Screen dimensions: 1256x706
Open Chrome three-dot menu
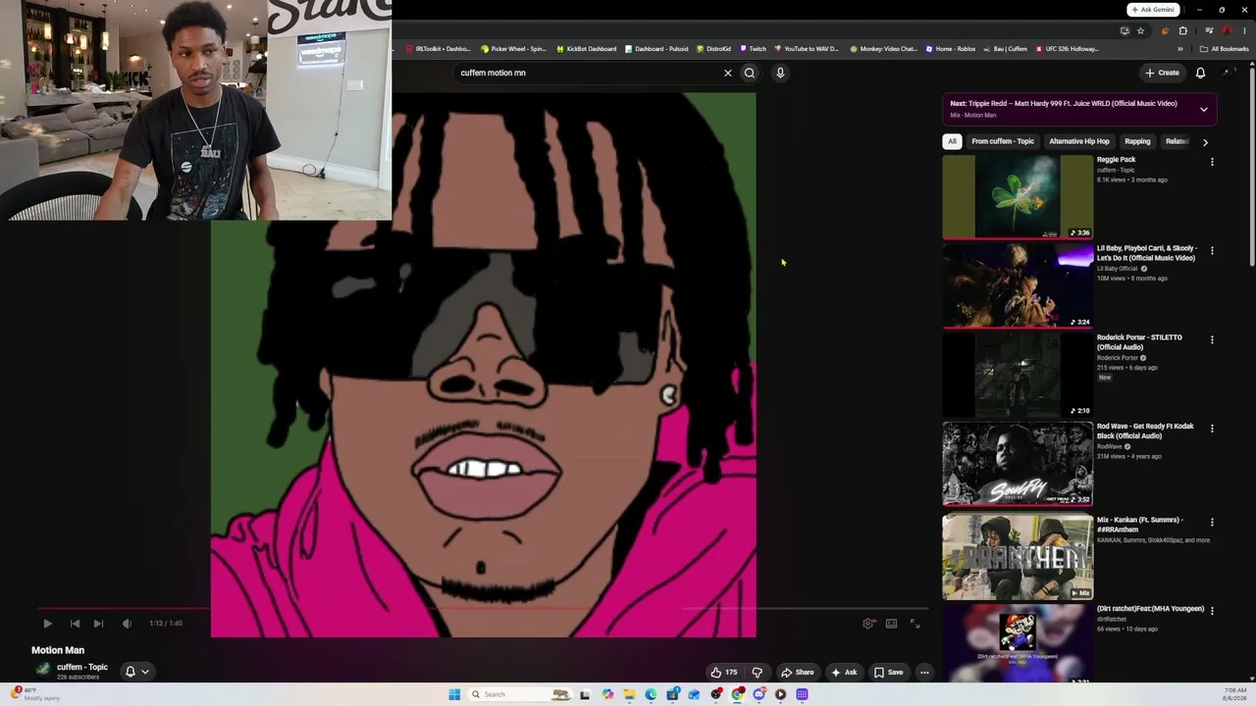click(1243, 30)
